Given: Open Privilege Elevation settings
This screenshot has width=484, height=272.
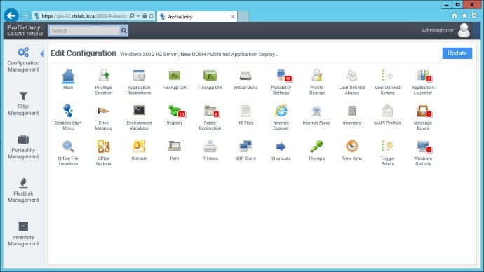Looking at the screenshot, I should pos(103,82).
